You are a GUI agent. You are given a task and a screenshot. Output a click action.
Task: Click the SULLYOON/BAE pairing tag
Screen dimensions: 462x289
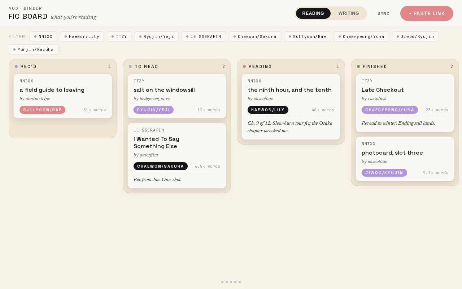(42, 110)
